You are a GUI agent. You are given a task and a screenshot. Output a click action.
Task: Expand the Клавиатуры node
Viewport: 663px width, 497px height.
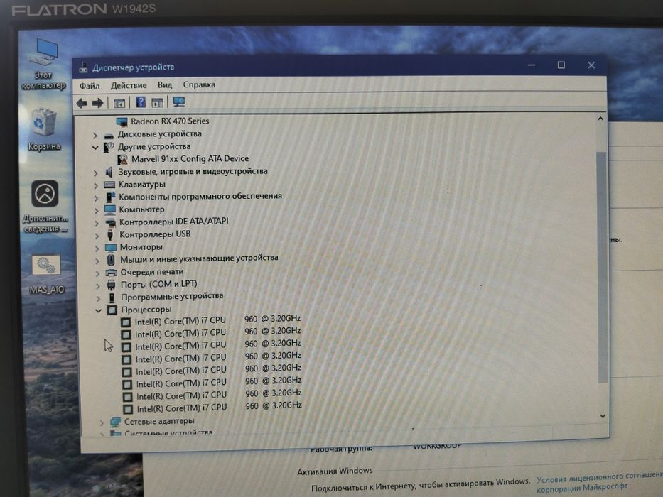click(x=96, y=185)
